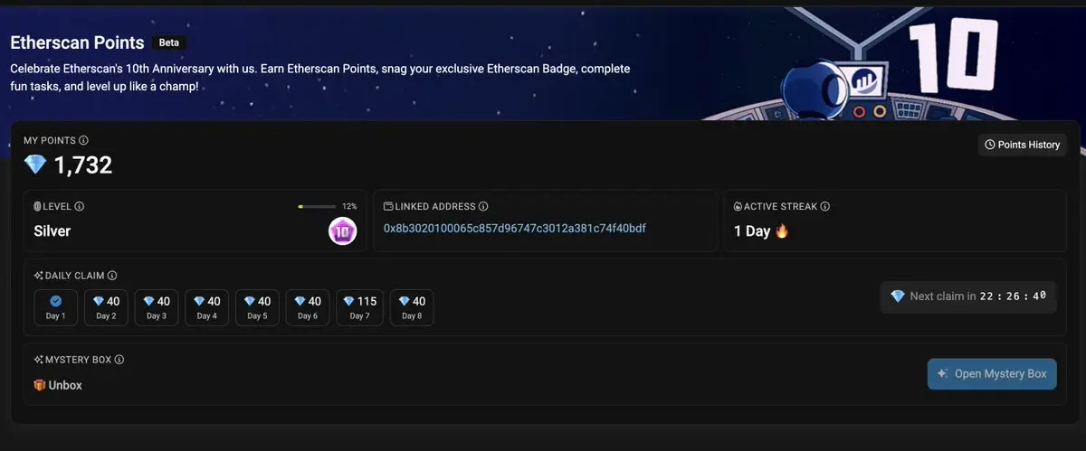Open the linked address 0x8b3020...40bdf
The image size is (1086, 451).
point(515,229)
